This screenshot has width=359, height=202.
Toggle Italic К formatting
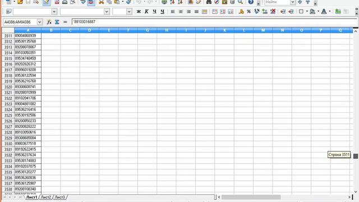[x=146, y=11]
